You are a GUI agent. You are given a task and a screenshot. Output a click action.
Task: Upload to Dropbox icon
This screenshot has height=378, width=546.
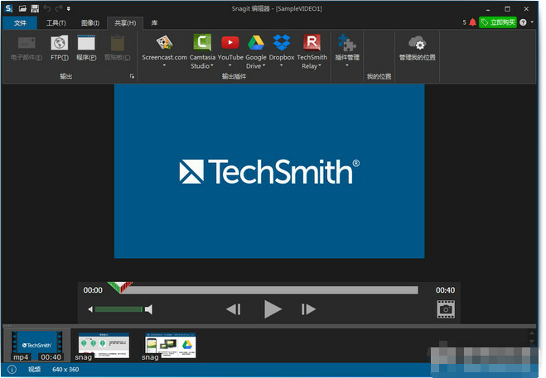point(282,42)
